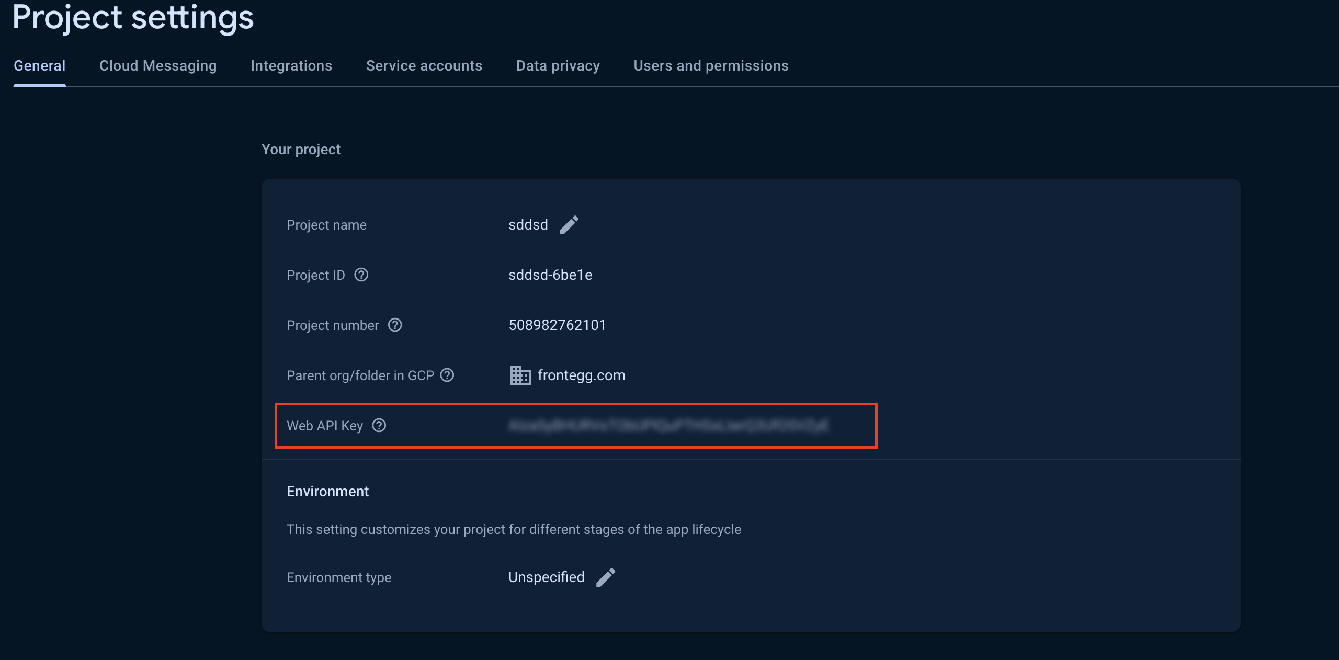Screen dimensions: 1339x660
Task: Edit the project name with pencil icon
Action: pos(569,225)
